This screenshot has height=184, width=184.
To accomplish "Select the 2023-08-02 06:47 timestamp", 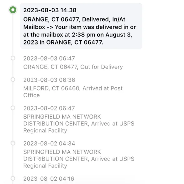I will (x=49, y=108).
